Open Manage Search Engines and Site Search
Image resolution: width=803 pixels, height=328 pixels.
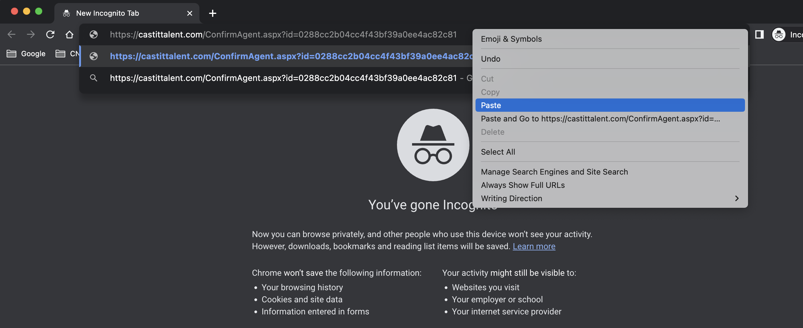[x=554, y=172]
